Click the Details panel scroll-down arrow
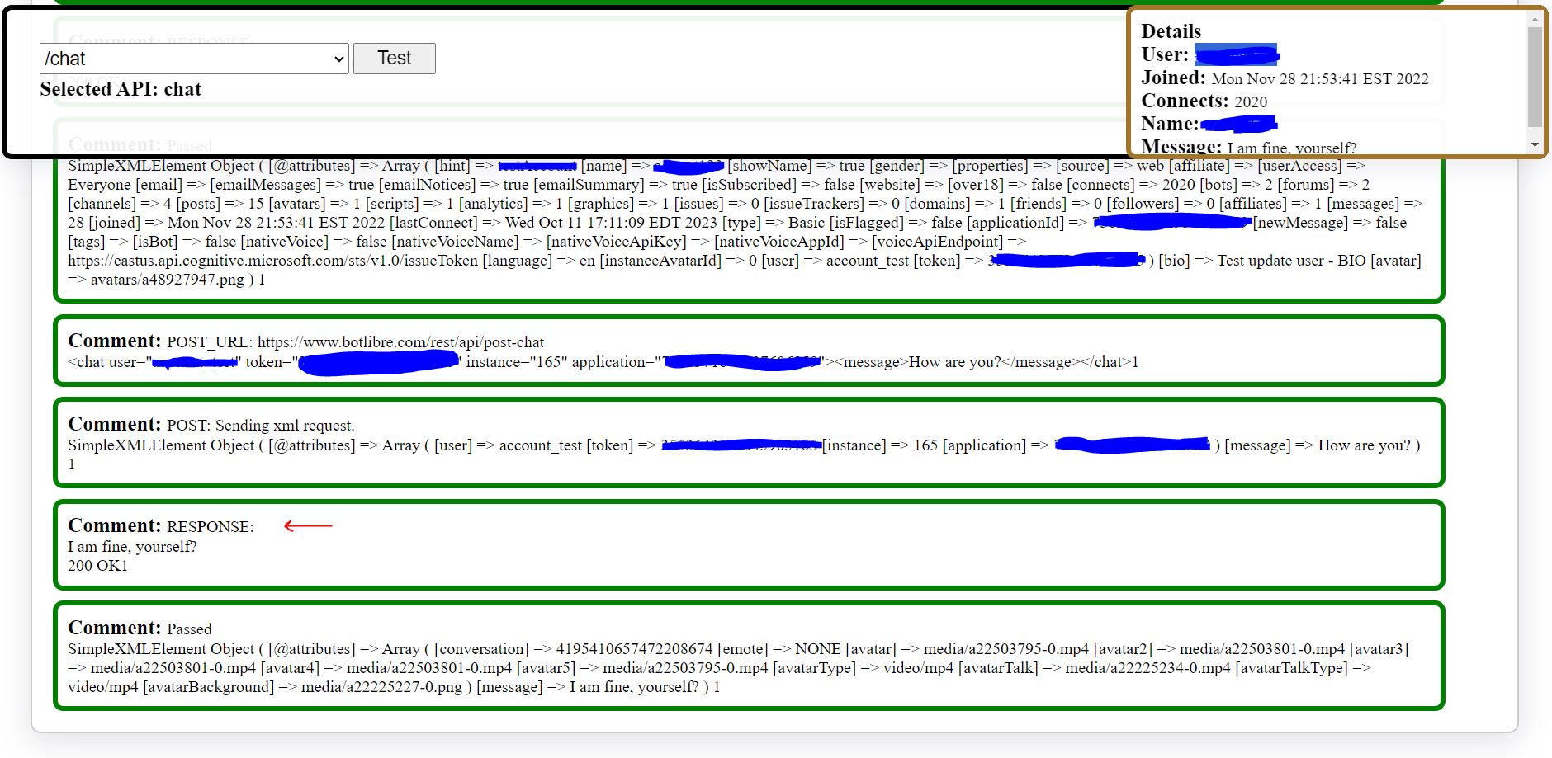1552x758 pixels. (1535, 144)
